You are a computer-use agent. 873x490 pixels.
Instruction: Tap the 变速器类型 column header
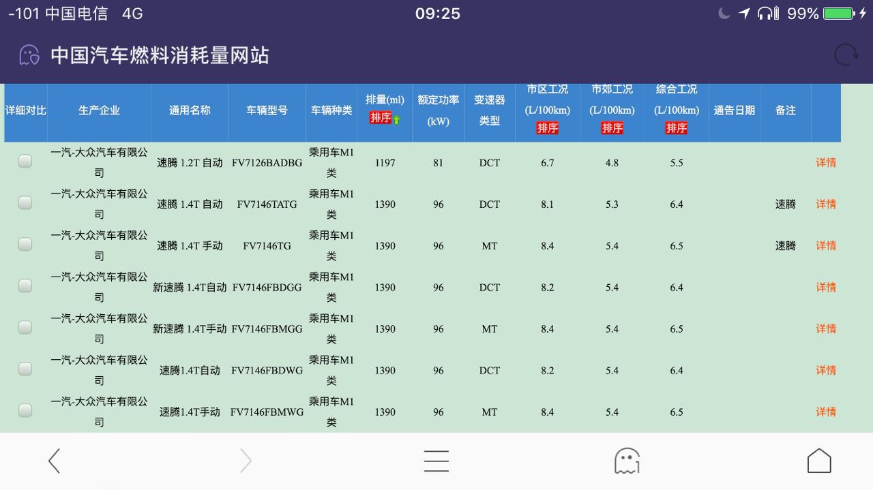(490, 110)
